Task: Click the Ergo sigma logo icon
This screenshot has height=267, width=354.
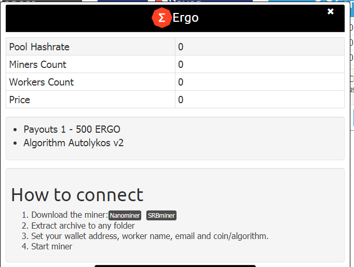Action: click(161, 18)
